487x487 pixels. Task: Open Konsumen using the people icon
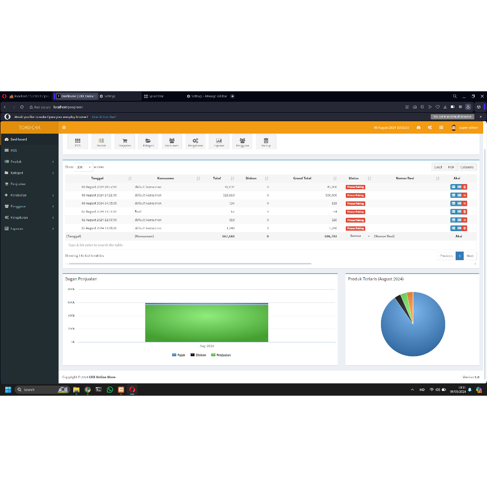tap(172, 141)
